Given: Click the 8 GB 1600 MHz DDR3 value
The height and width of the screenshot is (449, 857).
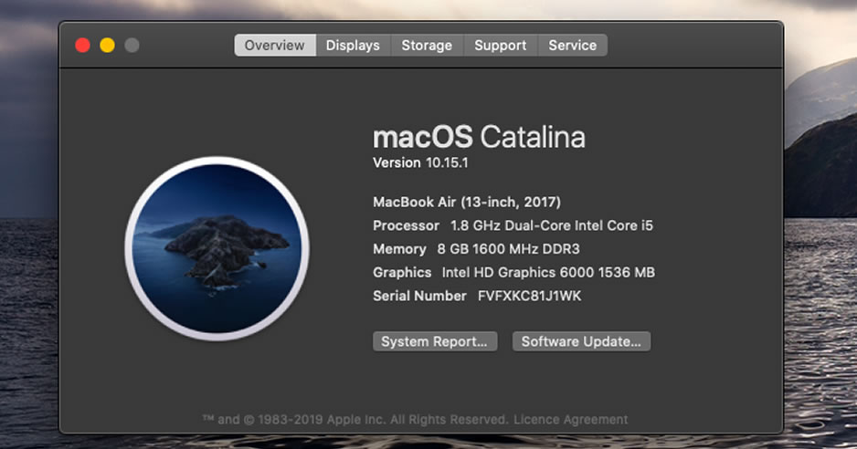Looking at the screenshot, I should click(x=508, y=249).
